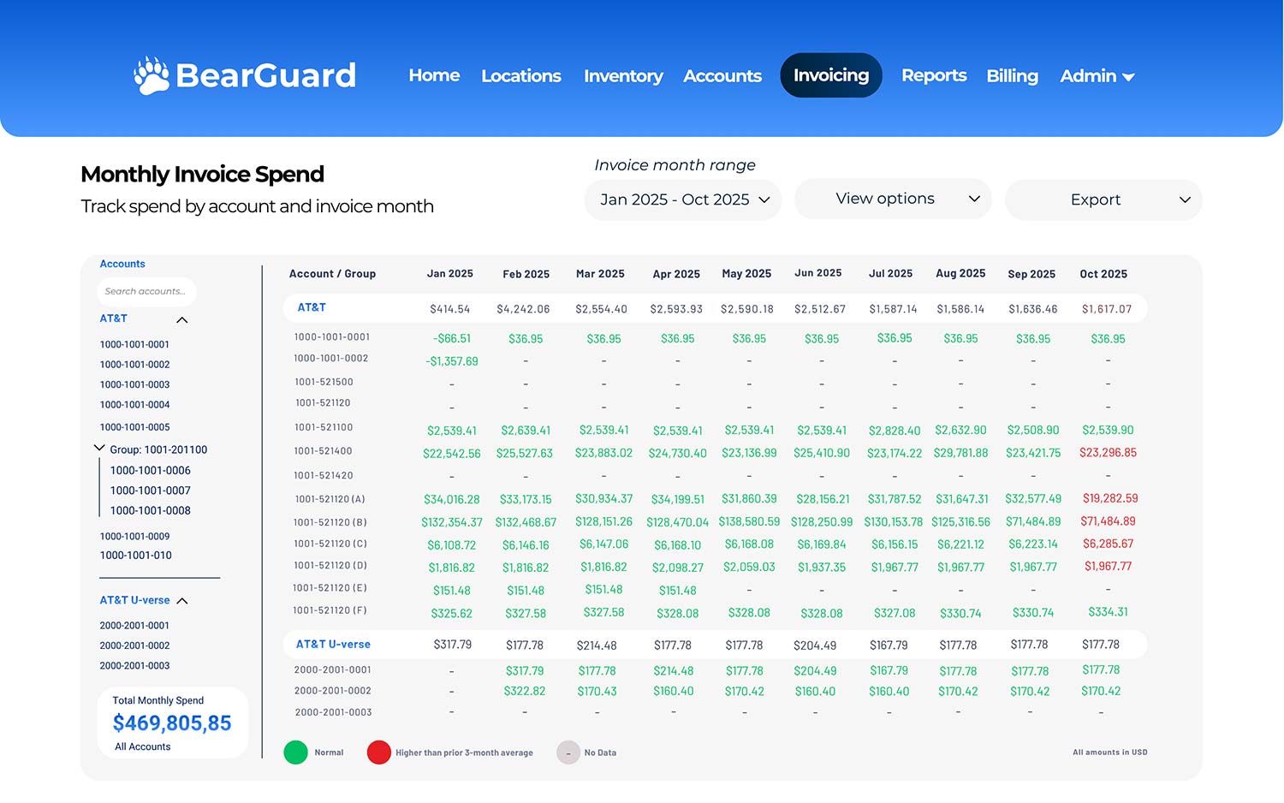Select account 1000-1001-0003 in sidebar

coord(134,385)
